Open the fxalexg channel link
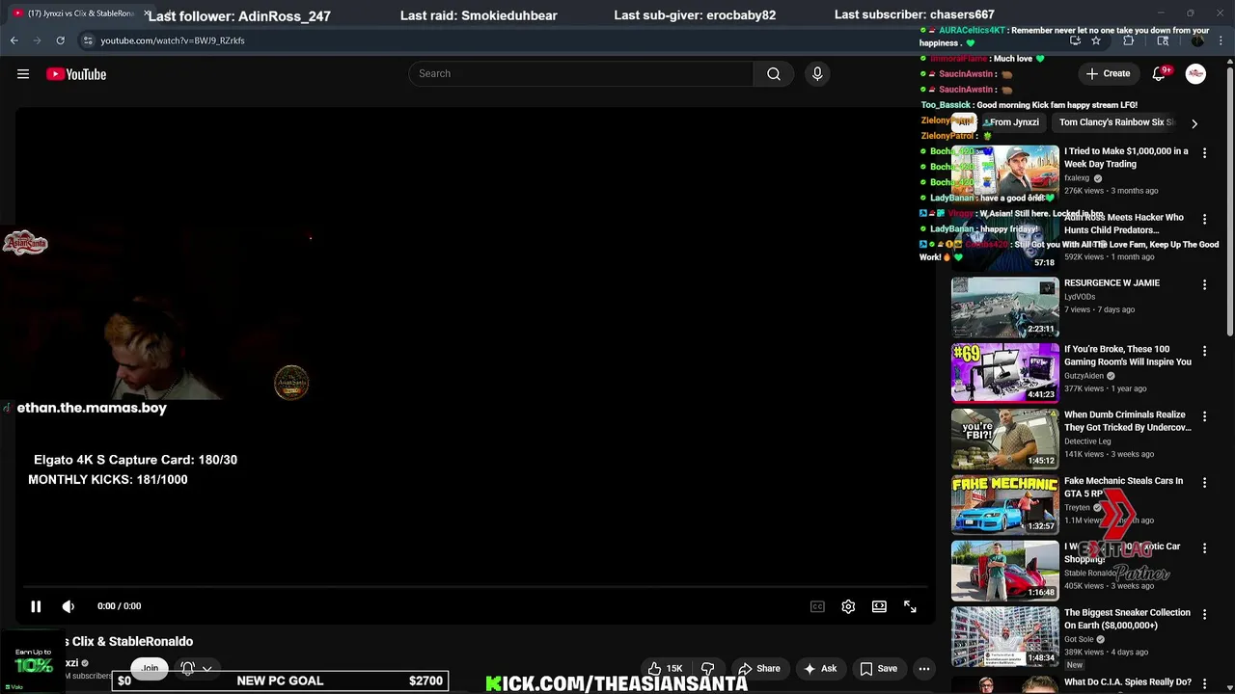 coord(1077,178)
